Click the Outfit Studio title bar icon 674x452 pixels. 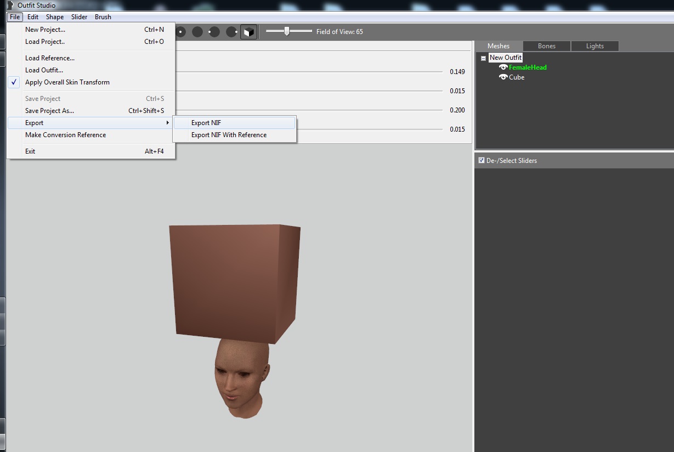tap(10, 5)
